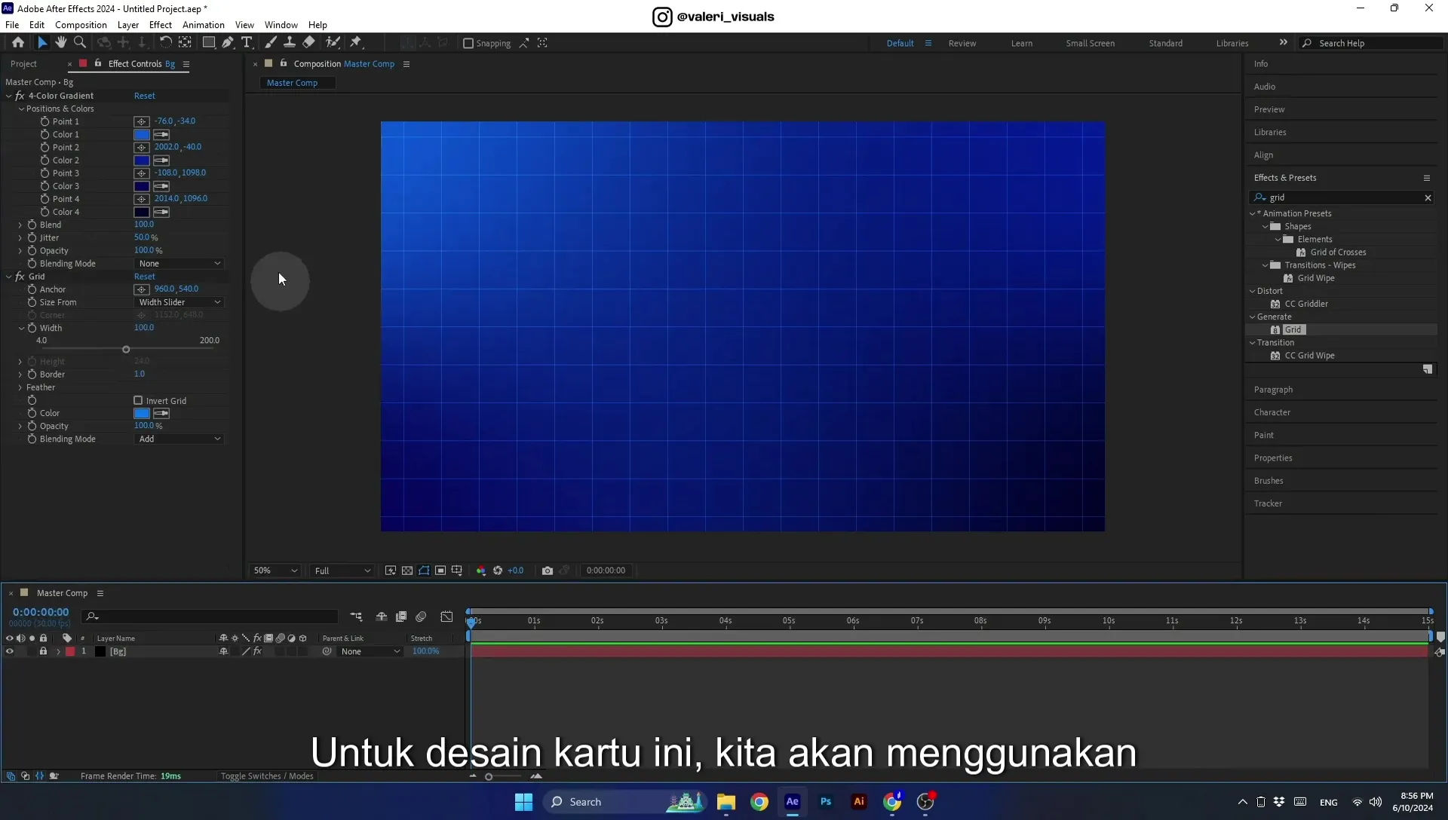1448x820 pixels.
Task: Open the Composition menu
Action: pyautogui.click(x=81, y=25)
